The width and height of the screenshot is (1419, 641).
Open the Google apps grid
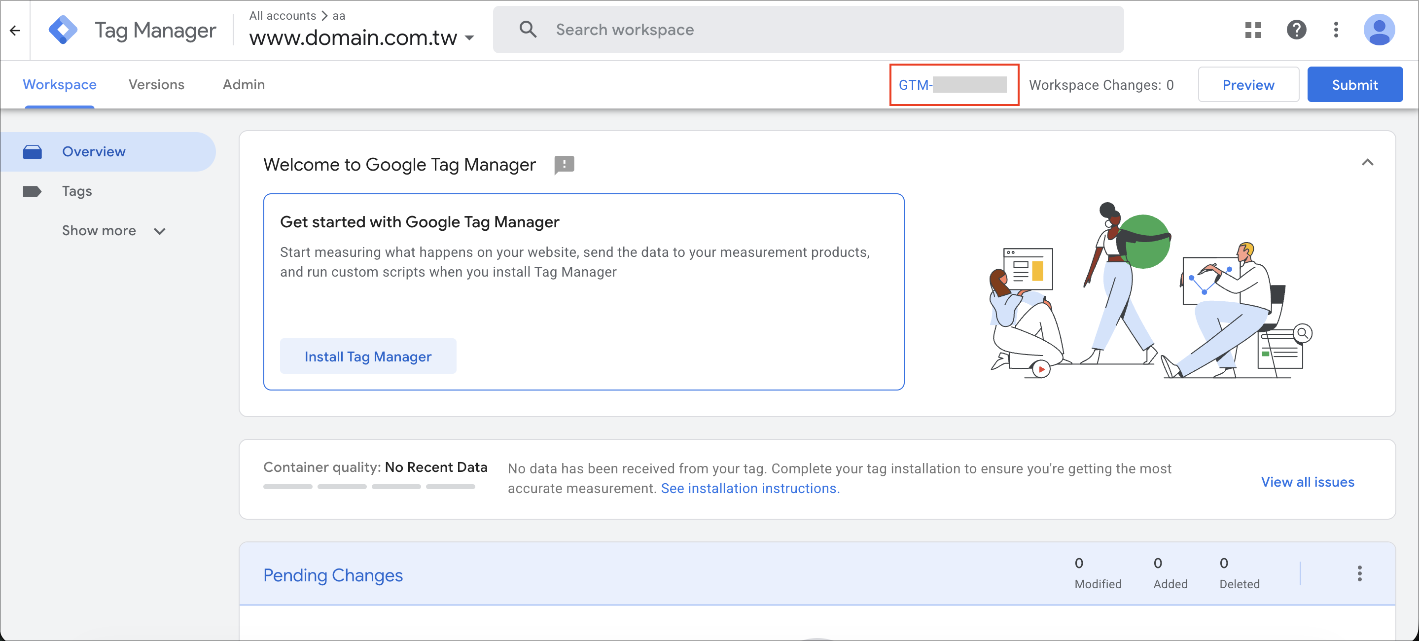click(x=1253, y=30)
